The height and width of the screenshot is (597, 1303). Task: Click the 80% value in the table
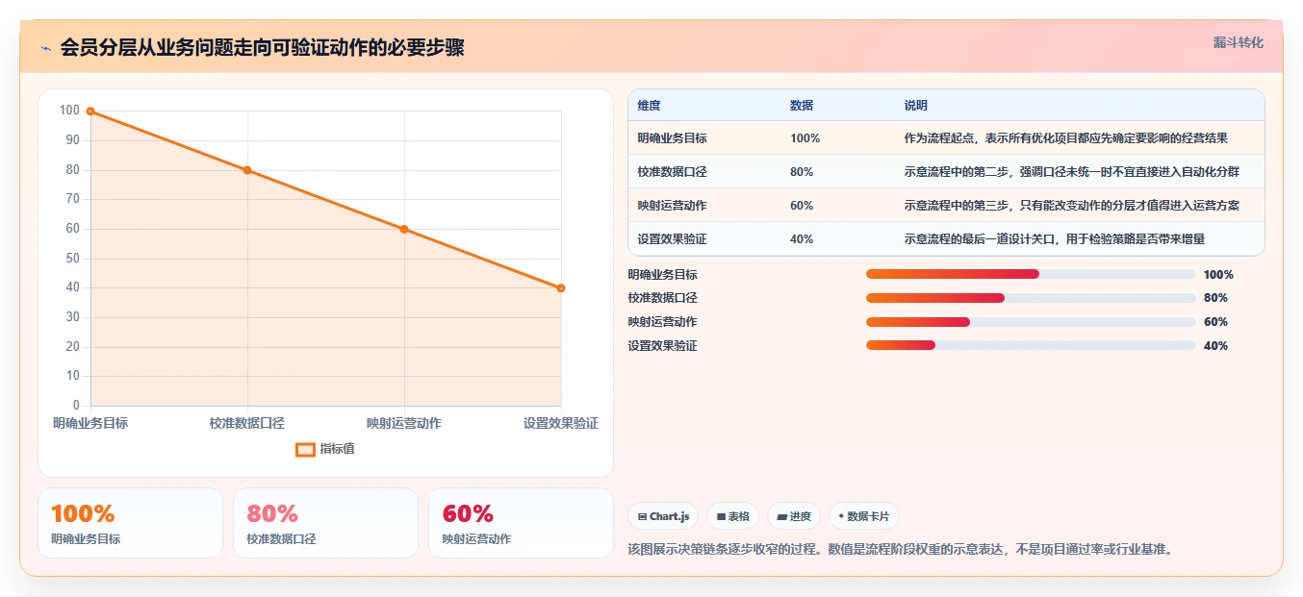tap(802, 172)
